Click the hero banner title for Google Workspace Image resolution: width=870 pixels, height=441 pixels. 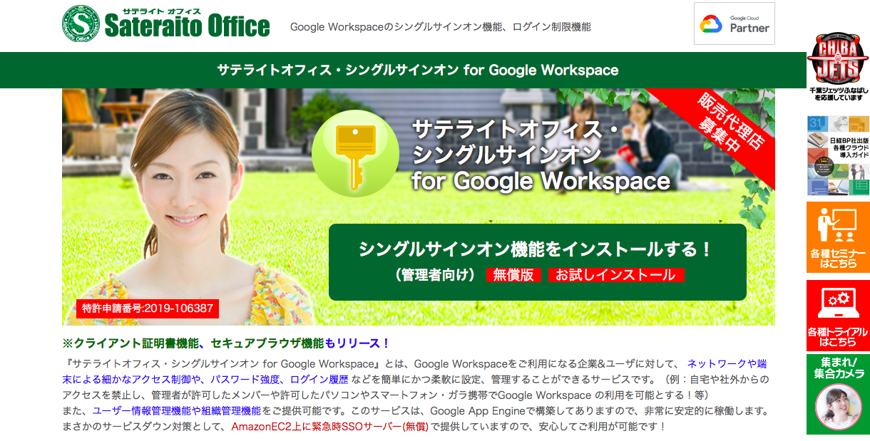pos(541,155)
